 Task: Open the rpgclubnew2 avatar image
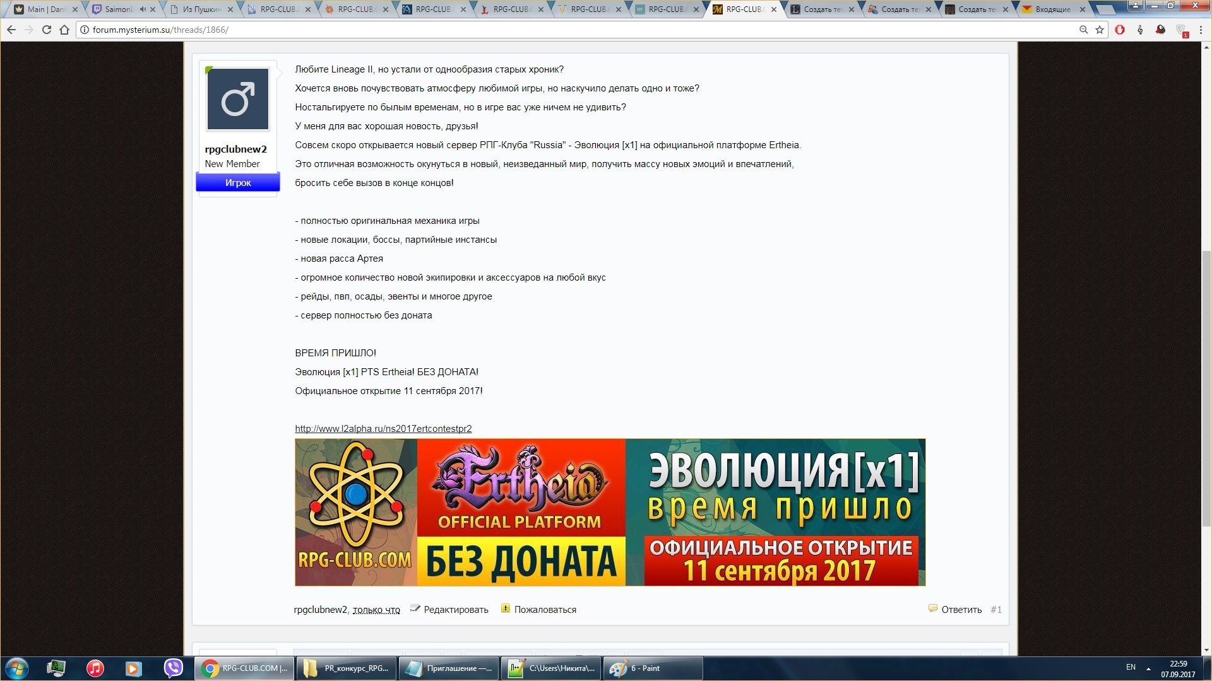point(238,99)
